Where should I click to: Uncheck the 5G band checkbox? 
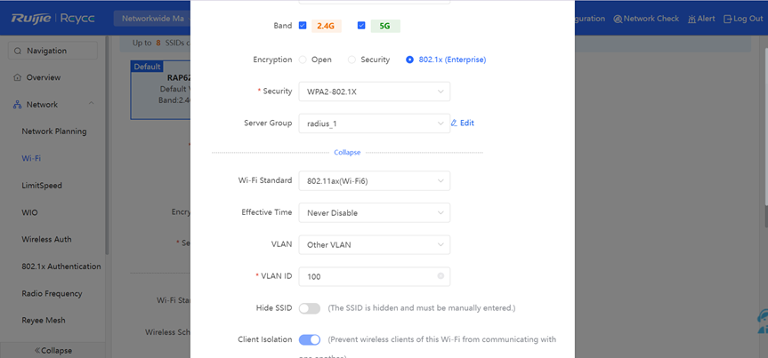pyautogui.click(x=361, y=26)
